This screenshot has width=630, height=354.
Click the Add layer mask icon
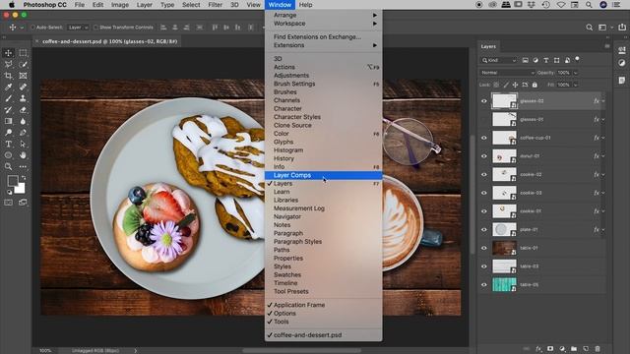(x=550, y=349)
